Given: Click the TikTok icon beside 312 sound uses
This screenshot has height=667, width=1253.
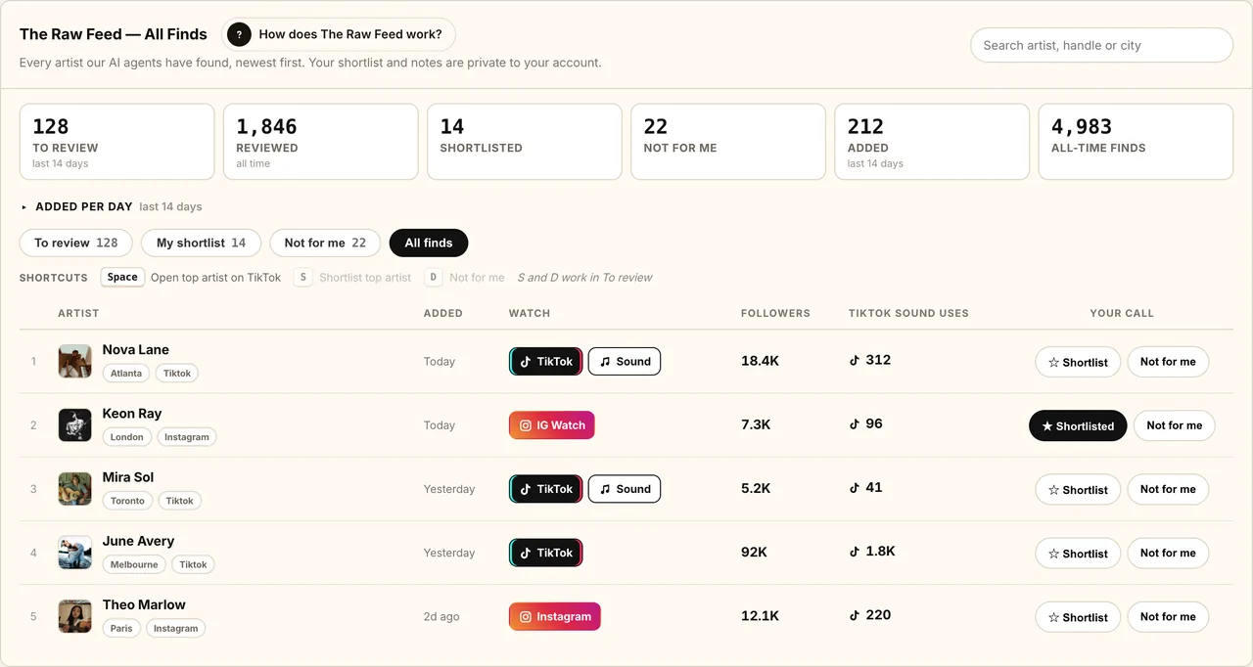Looking at the screenshot, I should [x=855, y=360].
